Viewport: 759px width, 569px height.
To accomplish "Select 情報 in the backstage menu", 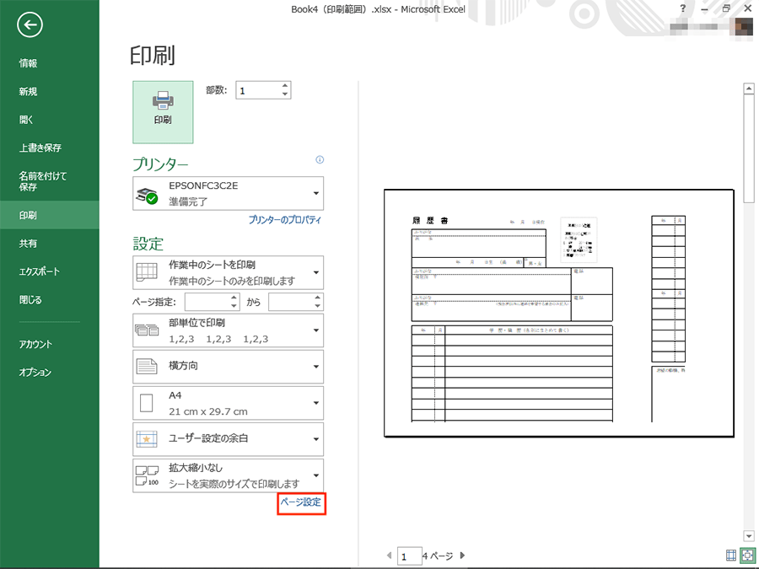I will pyautogui.click(x=28, y=63).
